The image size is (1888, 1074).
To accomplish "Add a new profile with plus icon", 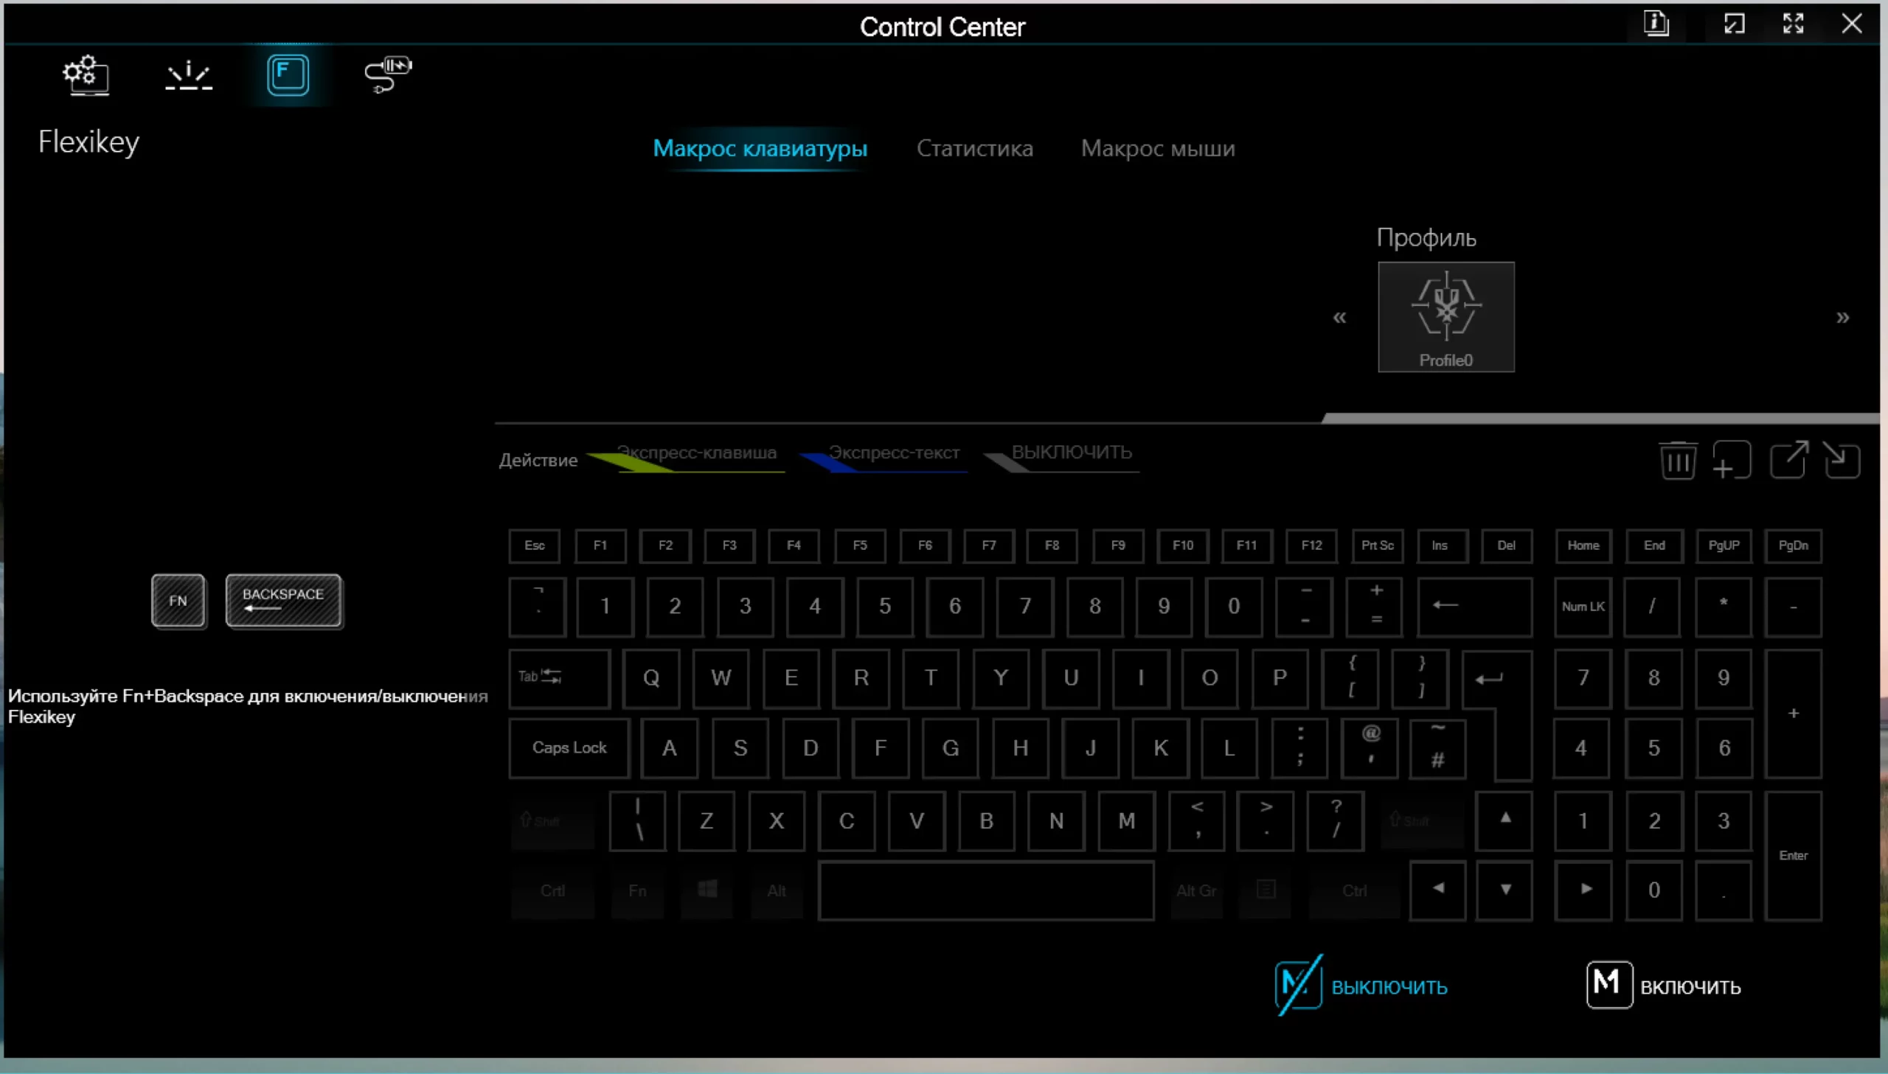I will click(1732, 460).
